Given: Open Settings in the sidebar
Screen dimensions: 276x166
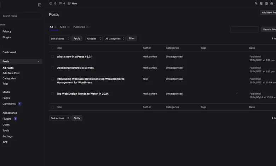Looking at the screenshot, I should coord(7,136).
